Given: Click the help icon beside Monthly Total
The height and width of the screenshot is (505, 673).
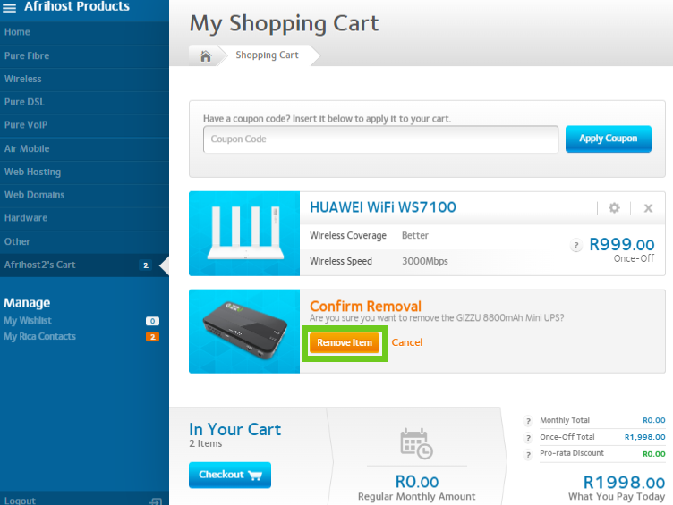Looking at the screenshot, I should (x=529, y=420).
